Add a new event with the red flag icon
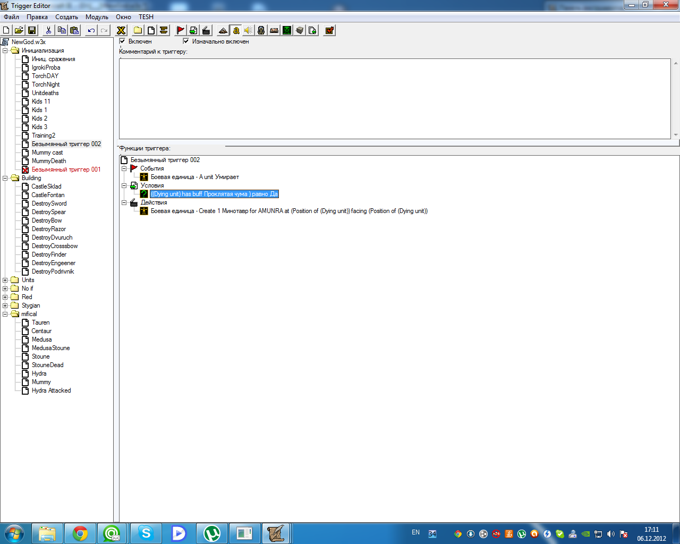Screen dimensions: 680x544 coord(181,30)
